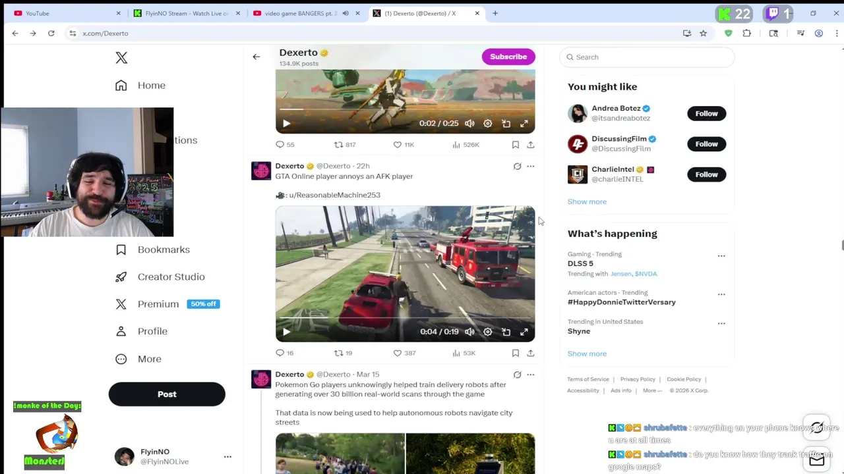The width and height of the screenshot is (844, 474).
Task: Switch to the YouTube browser tab
Action: point(66,13)
